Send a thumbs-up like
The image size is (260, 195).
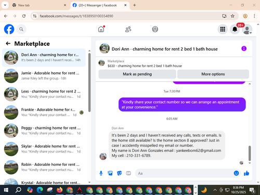(246, 173)
